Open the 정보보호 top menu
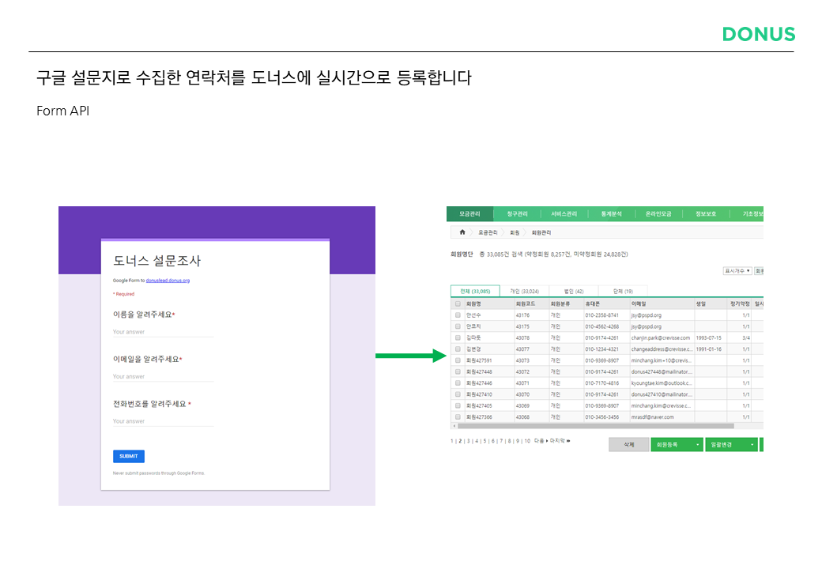 [x=706, y=213]
